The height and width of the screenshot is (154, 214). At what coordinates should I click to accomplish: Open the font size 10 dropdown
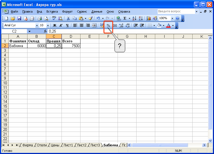[48, 25]
